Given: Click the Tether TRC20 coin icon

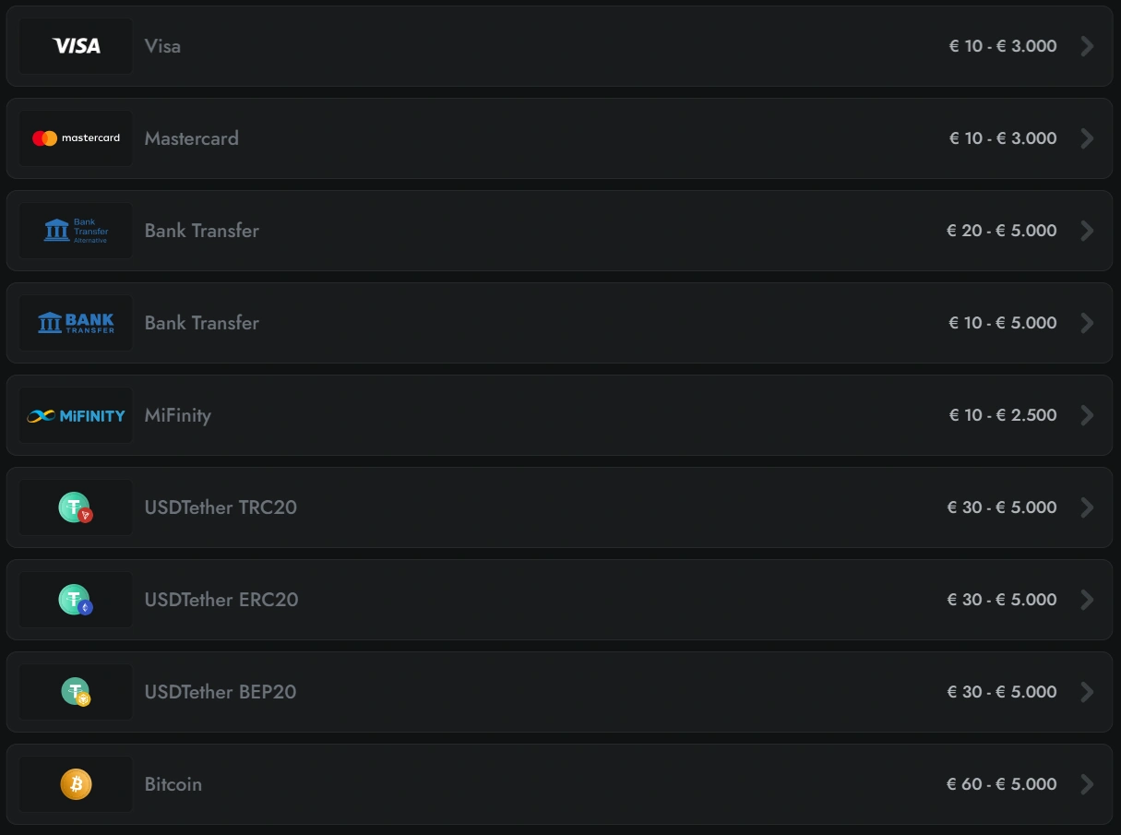Looking at the screenshot, I should (x=76, y=507).
